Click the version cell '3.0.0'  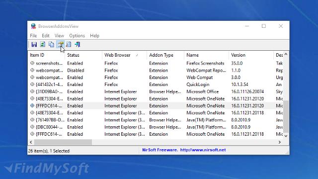(236, 78)
